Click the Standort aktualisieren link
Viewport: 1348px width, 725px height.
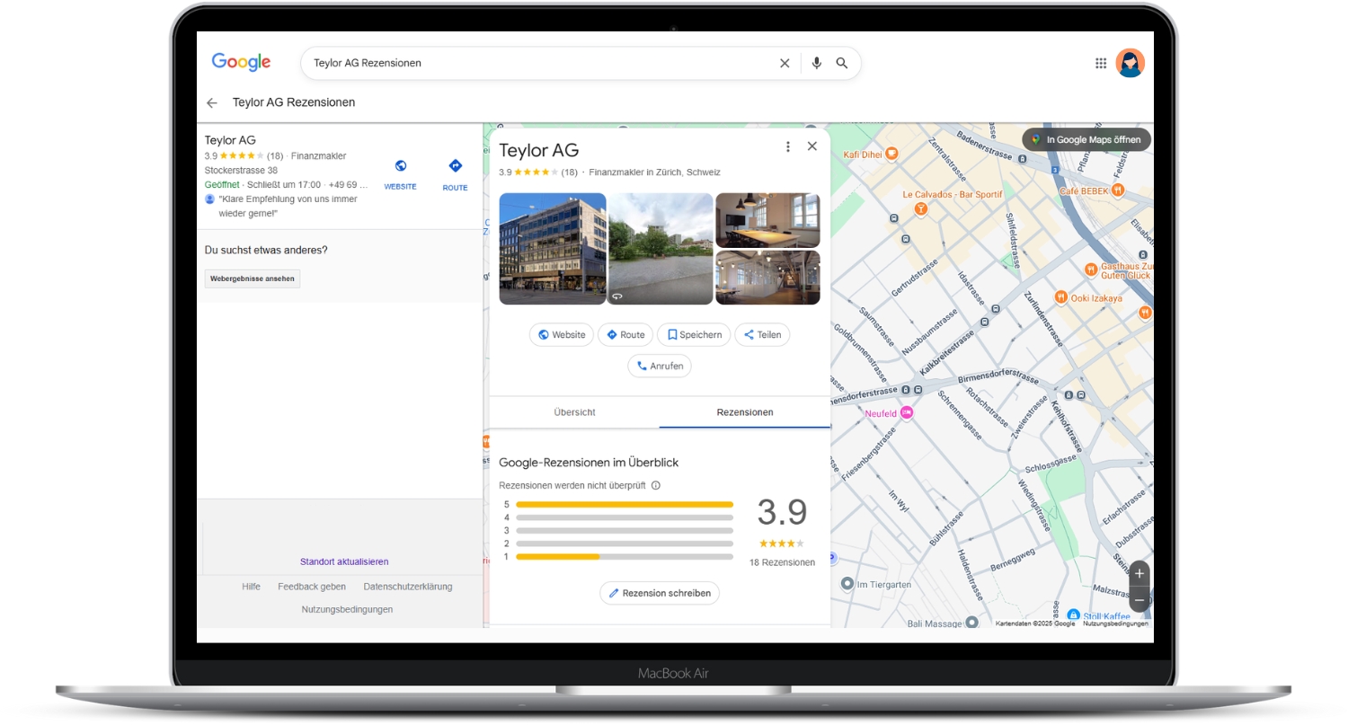coord(344,561)
